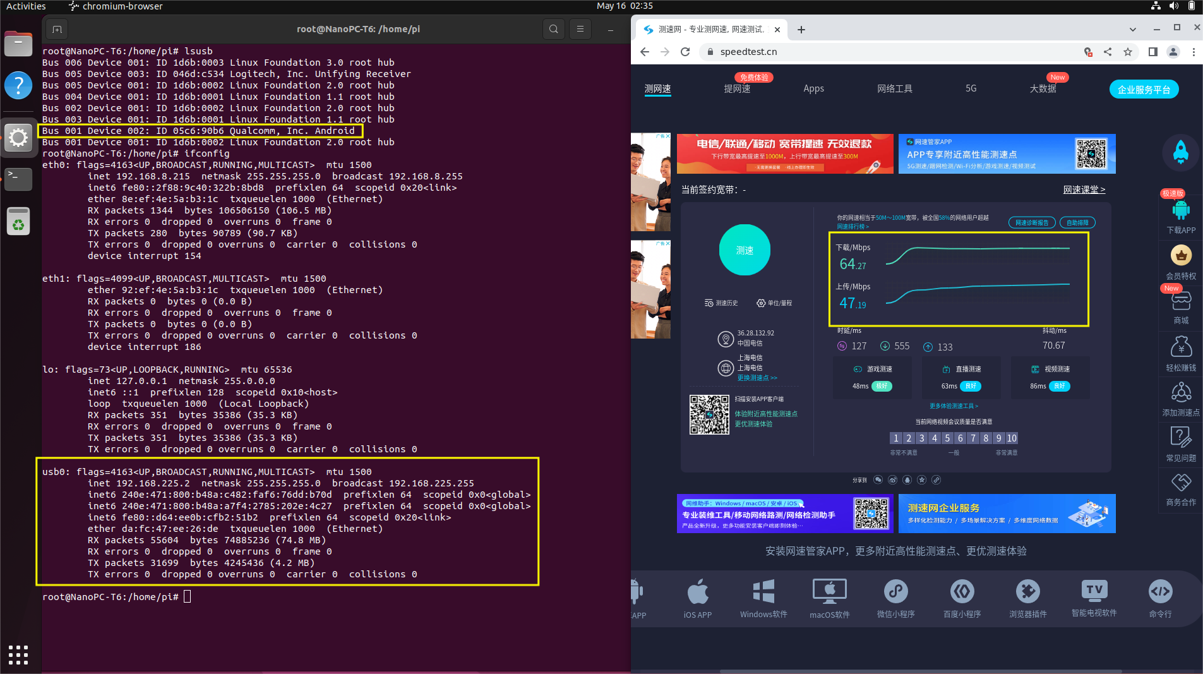Add a new terminal tab

pyautogui.click(x=57, y=29)
